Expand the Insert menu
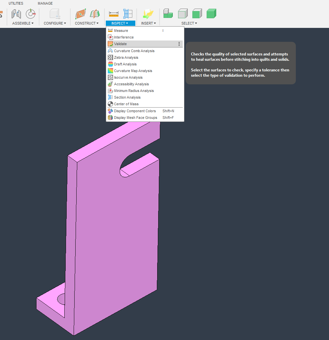 [x=148, y=23]
